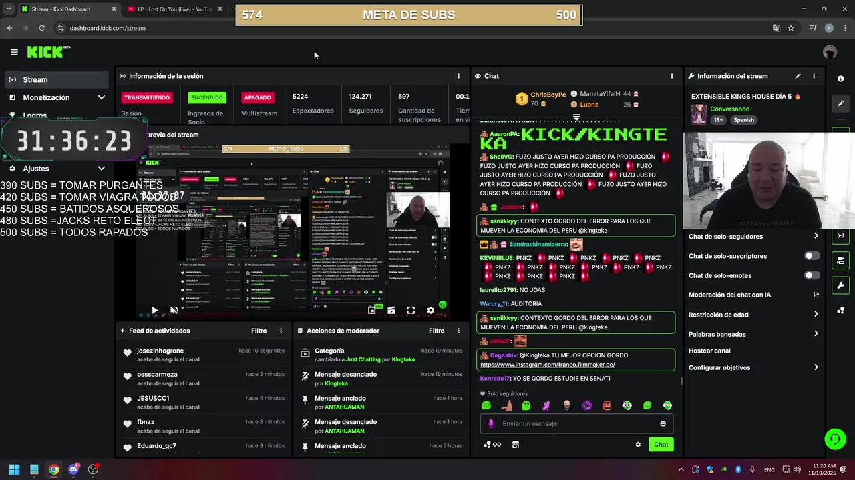Click the browser address bar dashboard.kick.com/stream
Viewport: 855px width, 480px height.
pyautogui.click(x=108, y=28)
